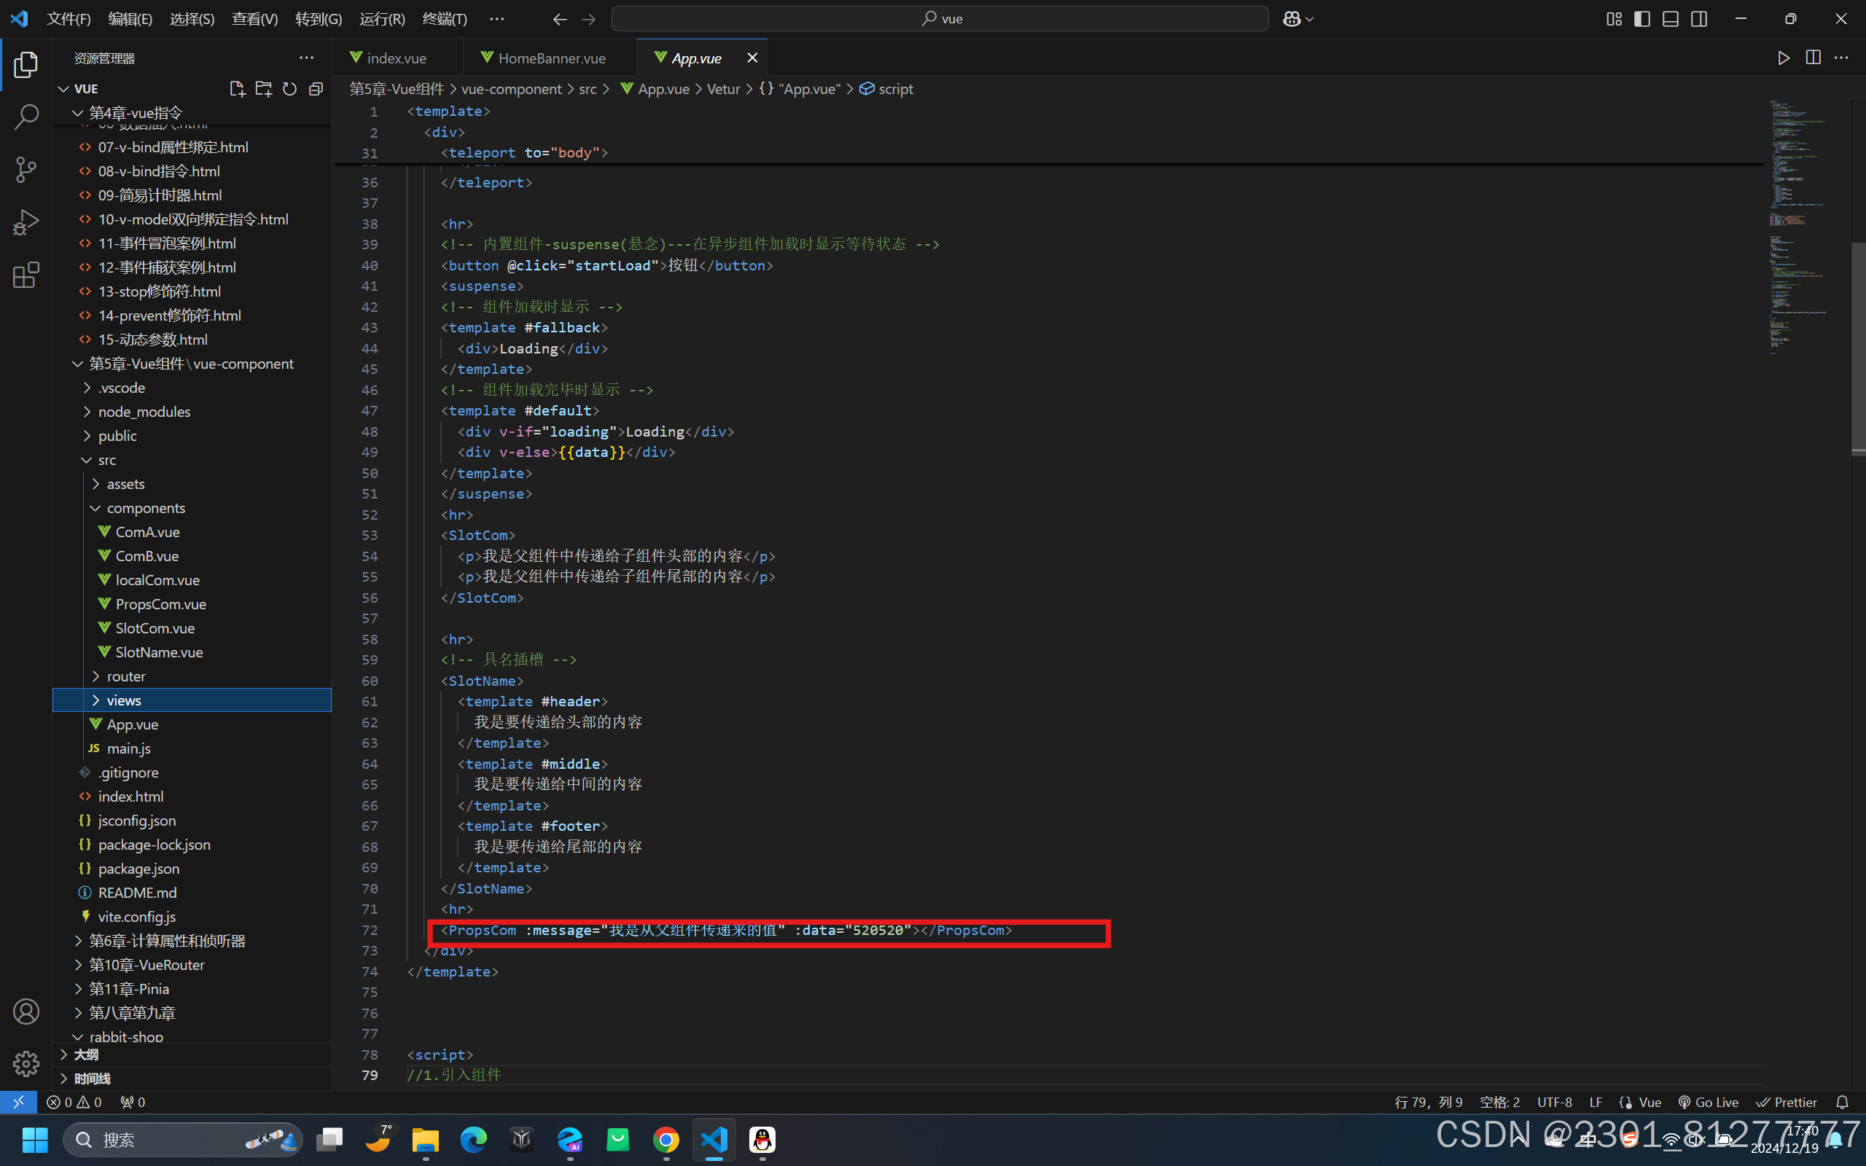This screenshot has height=1166, width=1866.
Task: Expand the views folder
Action: coord(192,700)
